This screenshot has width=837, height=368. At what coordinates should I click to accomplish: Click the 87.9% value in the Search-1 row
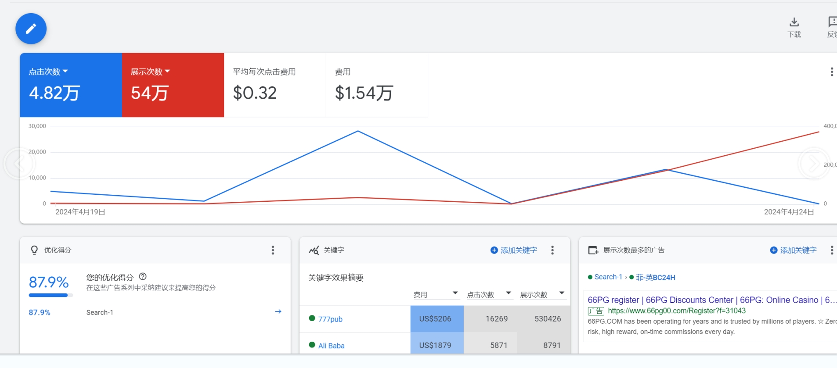pyautogui.click(x=40, y=312)
